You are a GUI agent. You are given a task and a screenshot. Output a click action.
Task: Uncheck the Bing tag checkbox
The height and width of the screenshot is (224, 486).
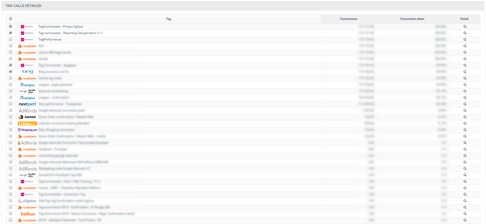pos(11,71)
